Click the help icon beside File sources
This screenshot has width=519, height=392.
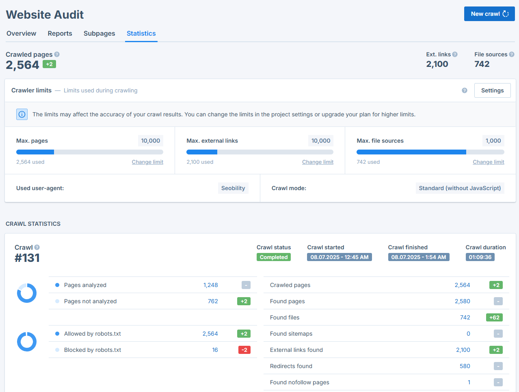point(512,54)
